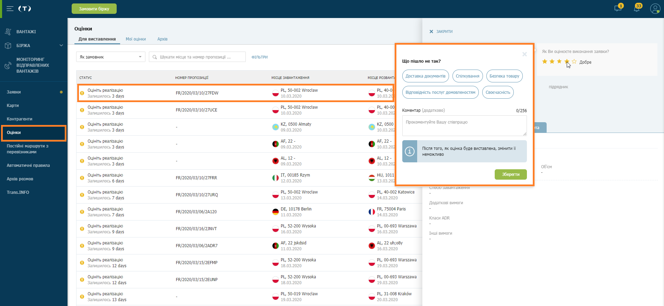
Task: Click Albania flag beside AL, 22 uh;o8y
Action: coord(372,246)
